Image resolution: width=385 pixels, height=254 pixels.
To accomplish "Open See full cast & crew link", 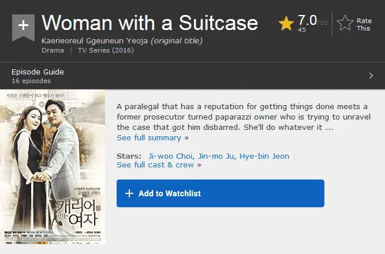I will click(155, 165).
